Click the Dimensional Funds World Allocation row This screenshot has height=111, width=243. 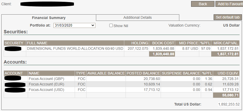pos(75,48)
